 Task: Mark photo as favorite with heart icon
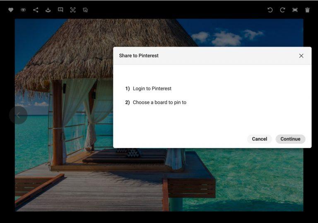11,10
